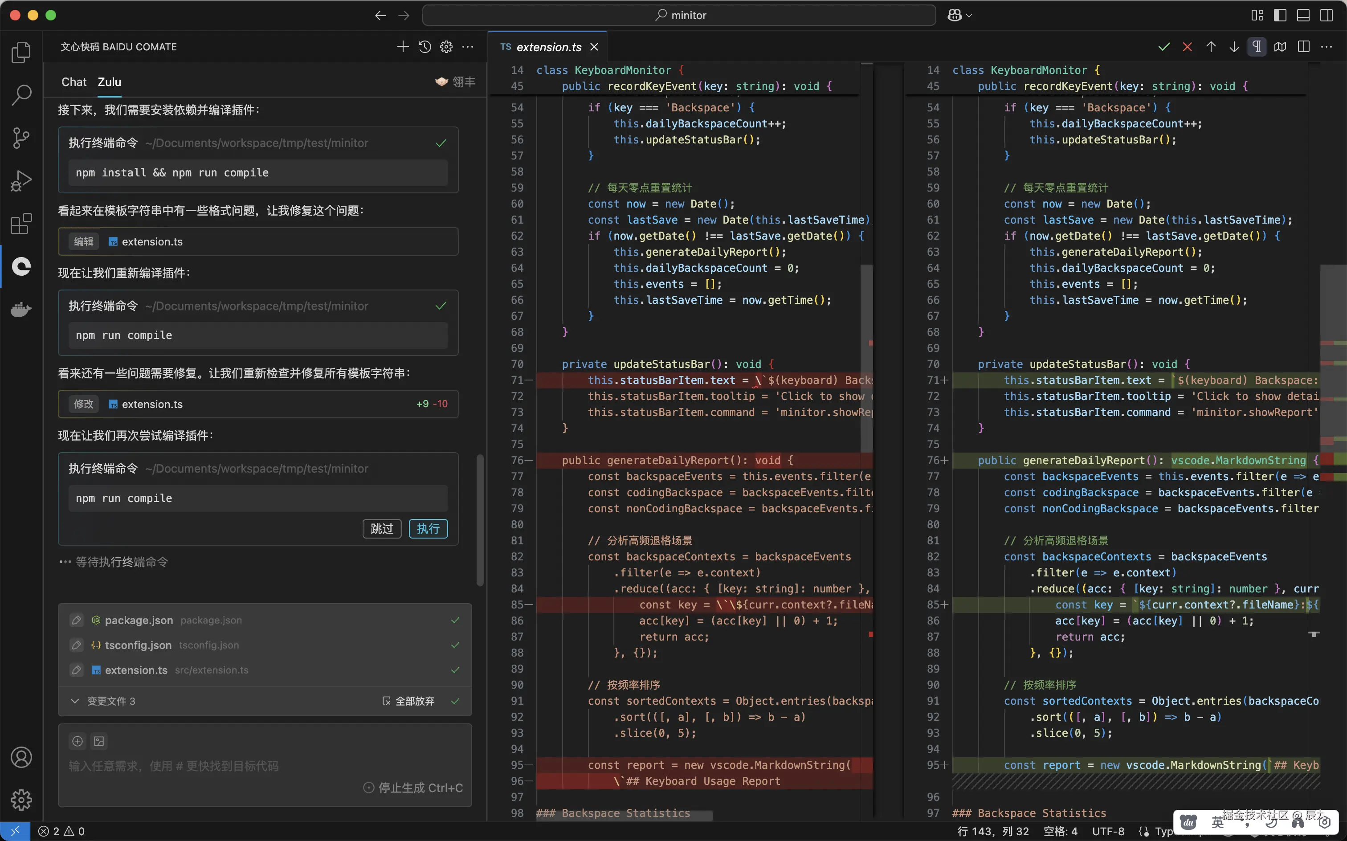This screenshot has height=841, width=1347.
Task: Accept all diff changes with green checkmark
Action: (1164, 47)
